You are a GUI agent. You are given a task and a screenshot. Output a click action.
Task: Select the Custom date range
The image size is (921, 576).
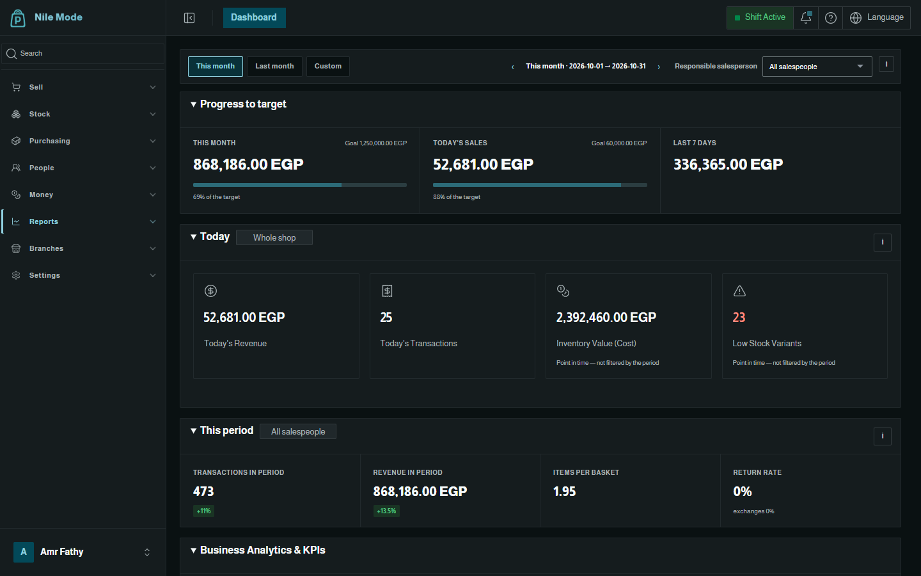tap(328, 67)
